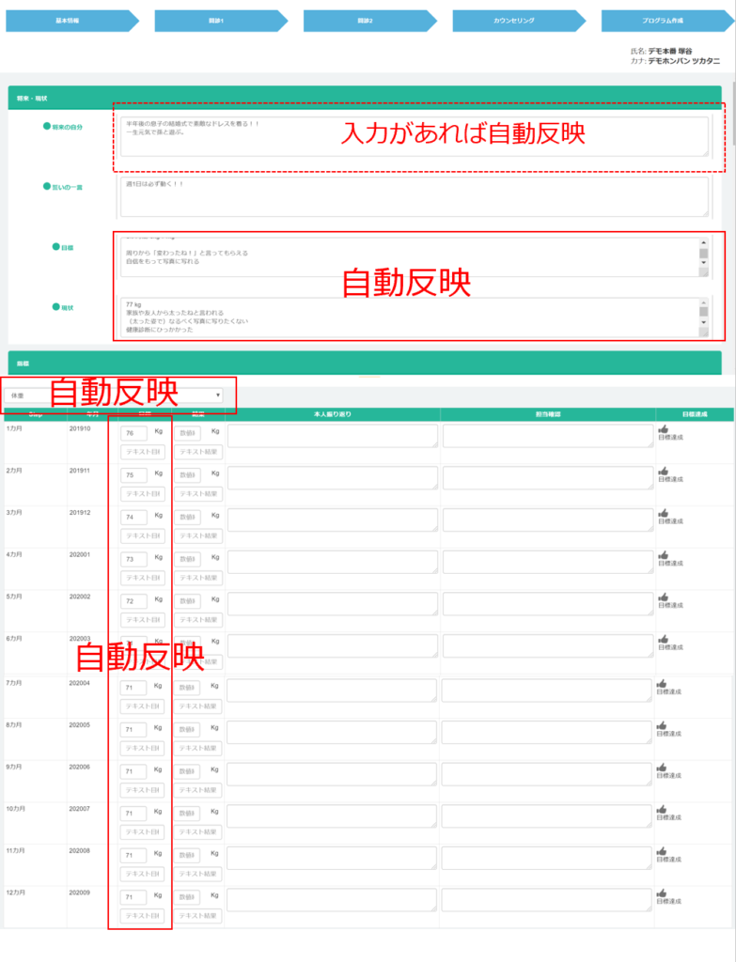Click the 本人振り返り text box for month 2
This screenshot has width=736, height=962.
333,478
